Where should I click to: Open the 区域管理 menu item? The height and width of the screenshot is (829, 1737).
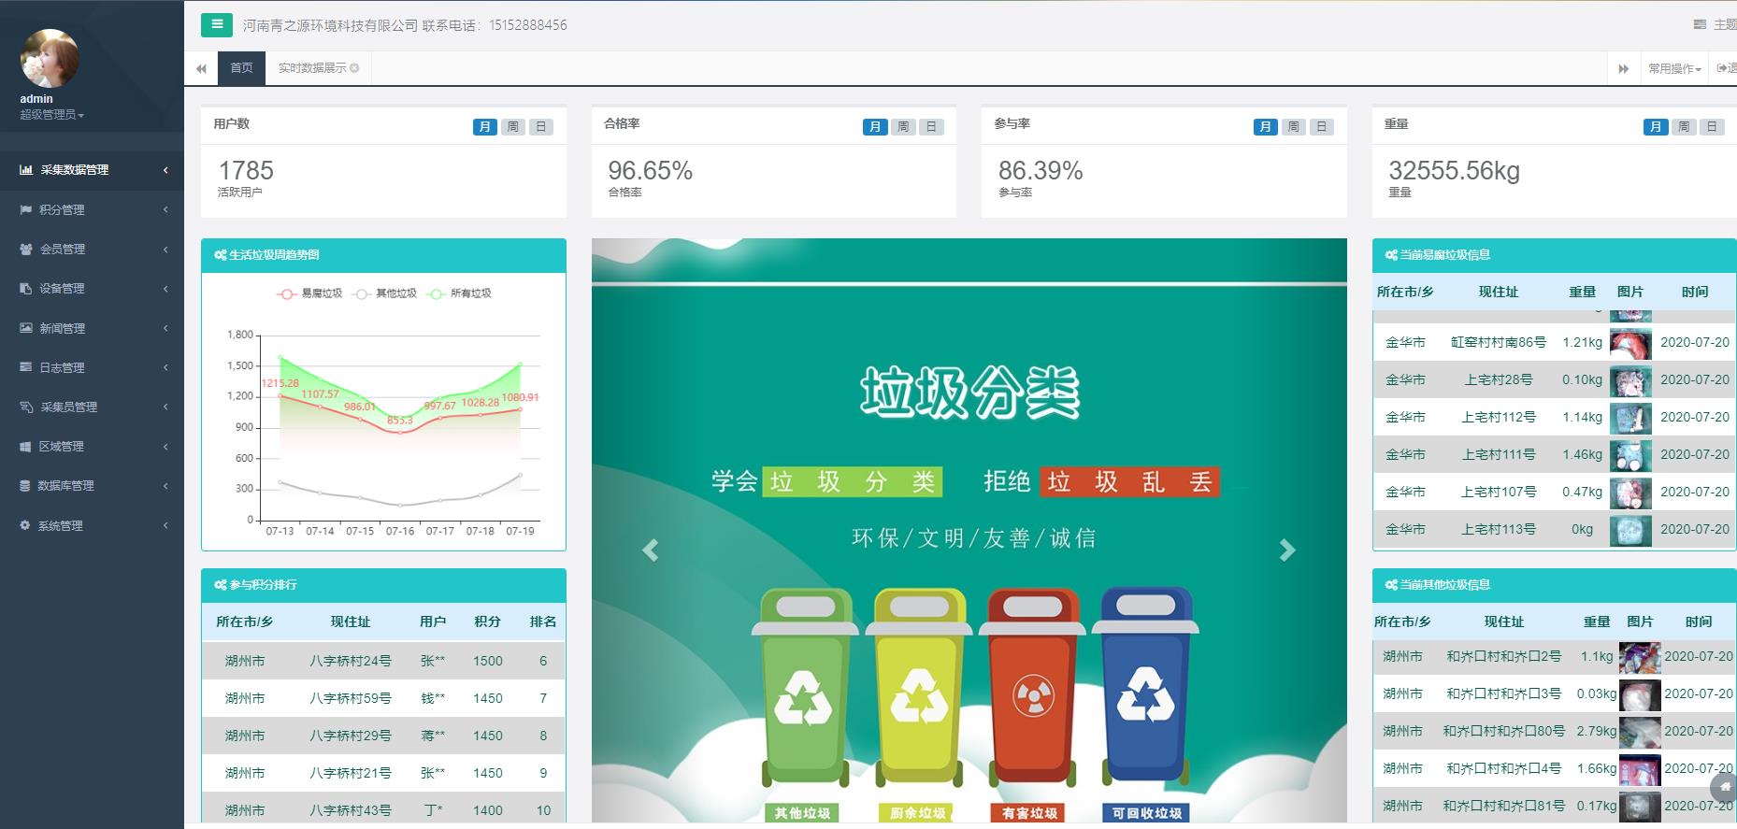click(92, 446)
